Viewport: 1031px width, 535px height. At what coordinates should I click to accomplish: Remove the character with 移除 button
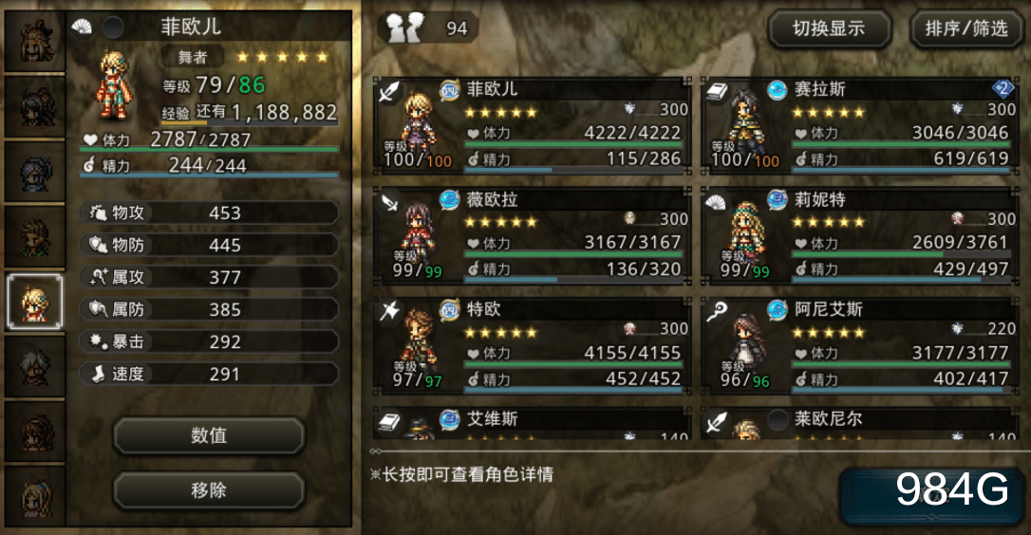(x=209, y=489)
